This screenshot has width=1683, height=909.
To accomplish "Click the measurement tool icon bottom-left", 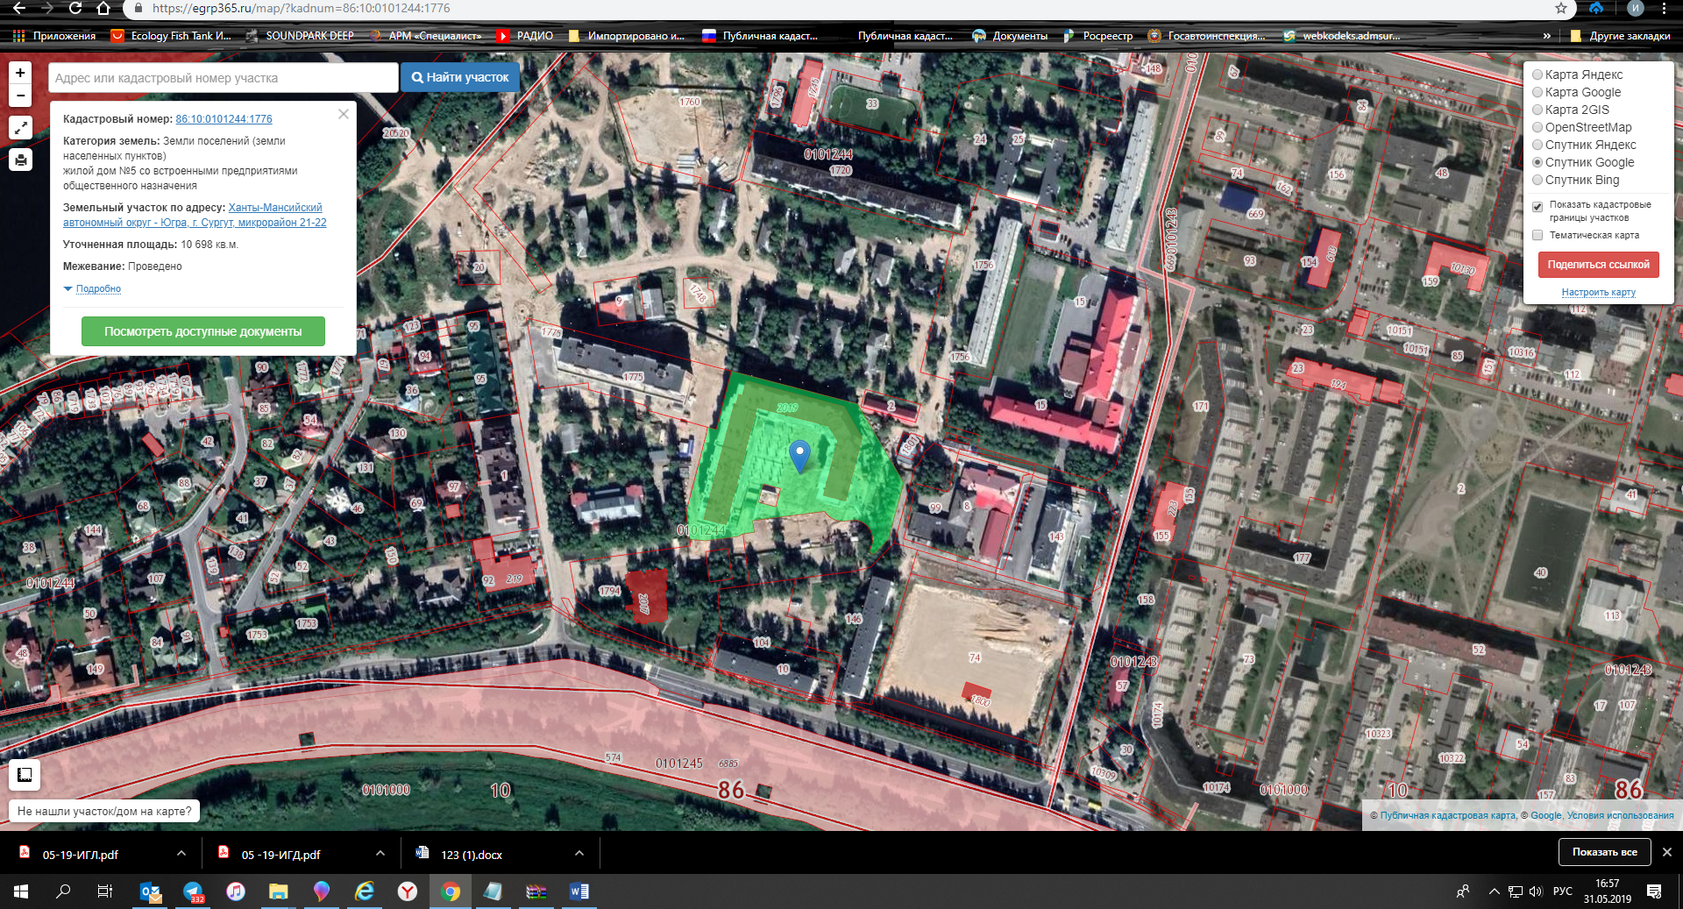I will tap(25, 774).
